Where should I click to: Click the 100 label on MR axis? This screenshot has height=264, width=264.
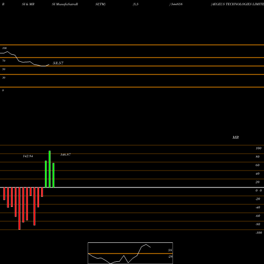tap(258, 148)
